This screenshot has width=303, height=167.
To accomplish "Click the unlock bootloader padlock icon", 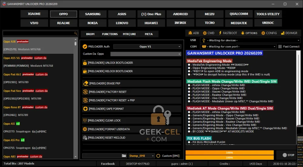I will pyautogui.click(x=85, y=63).
